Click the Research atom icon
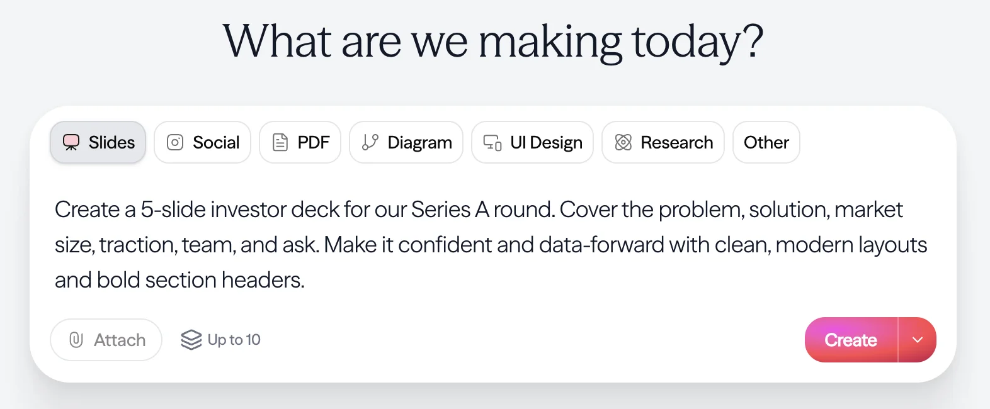Viewport: 990px width, 409px height. pyautogui.click(x=623, y=142)
